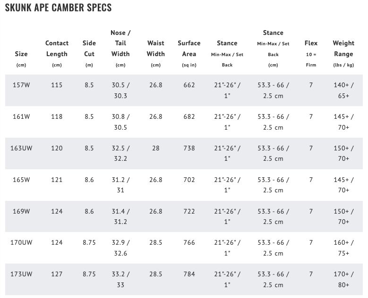This screenshot has height=298, width=368.
Task: Click the Waist Width column header
Action: (156, 49)
